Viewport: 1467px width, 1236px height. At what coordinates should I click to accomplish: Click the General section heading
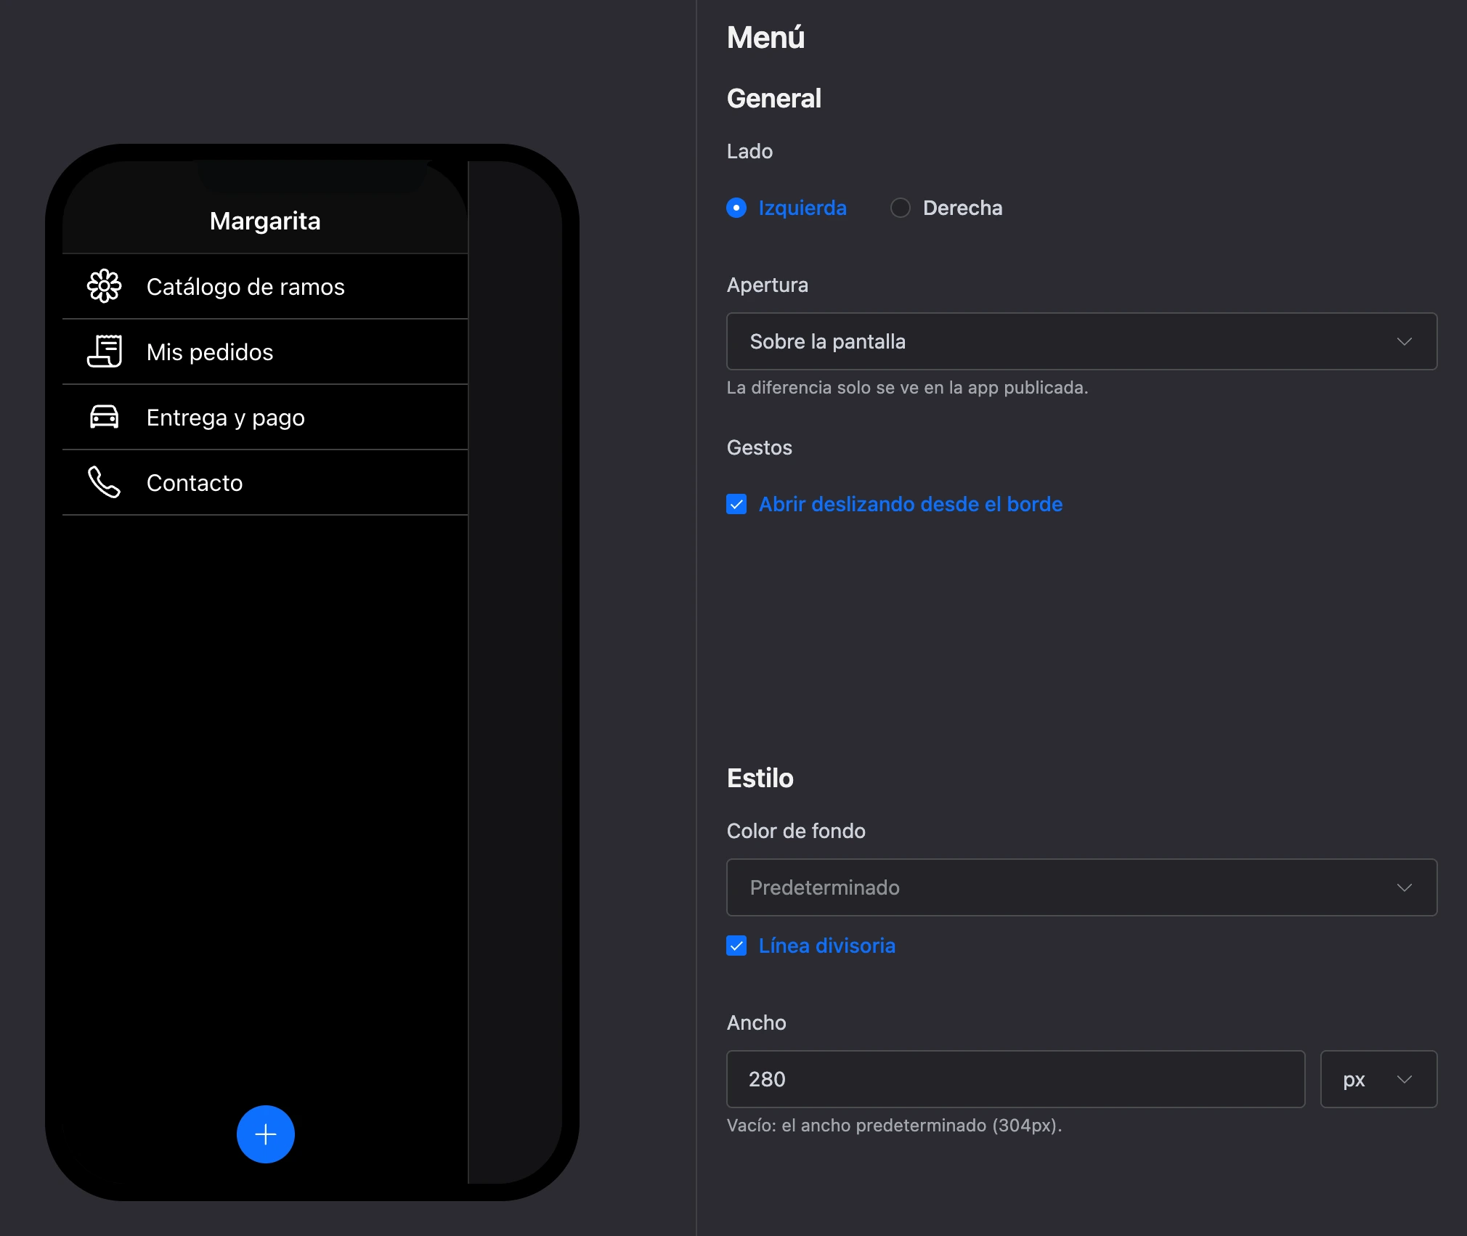point(774,98)
